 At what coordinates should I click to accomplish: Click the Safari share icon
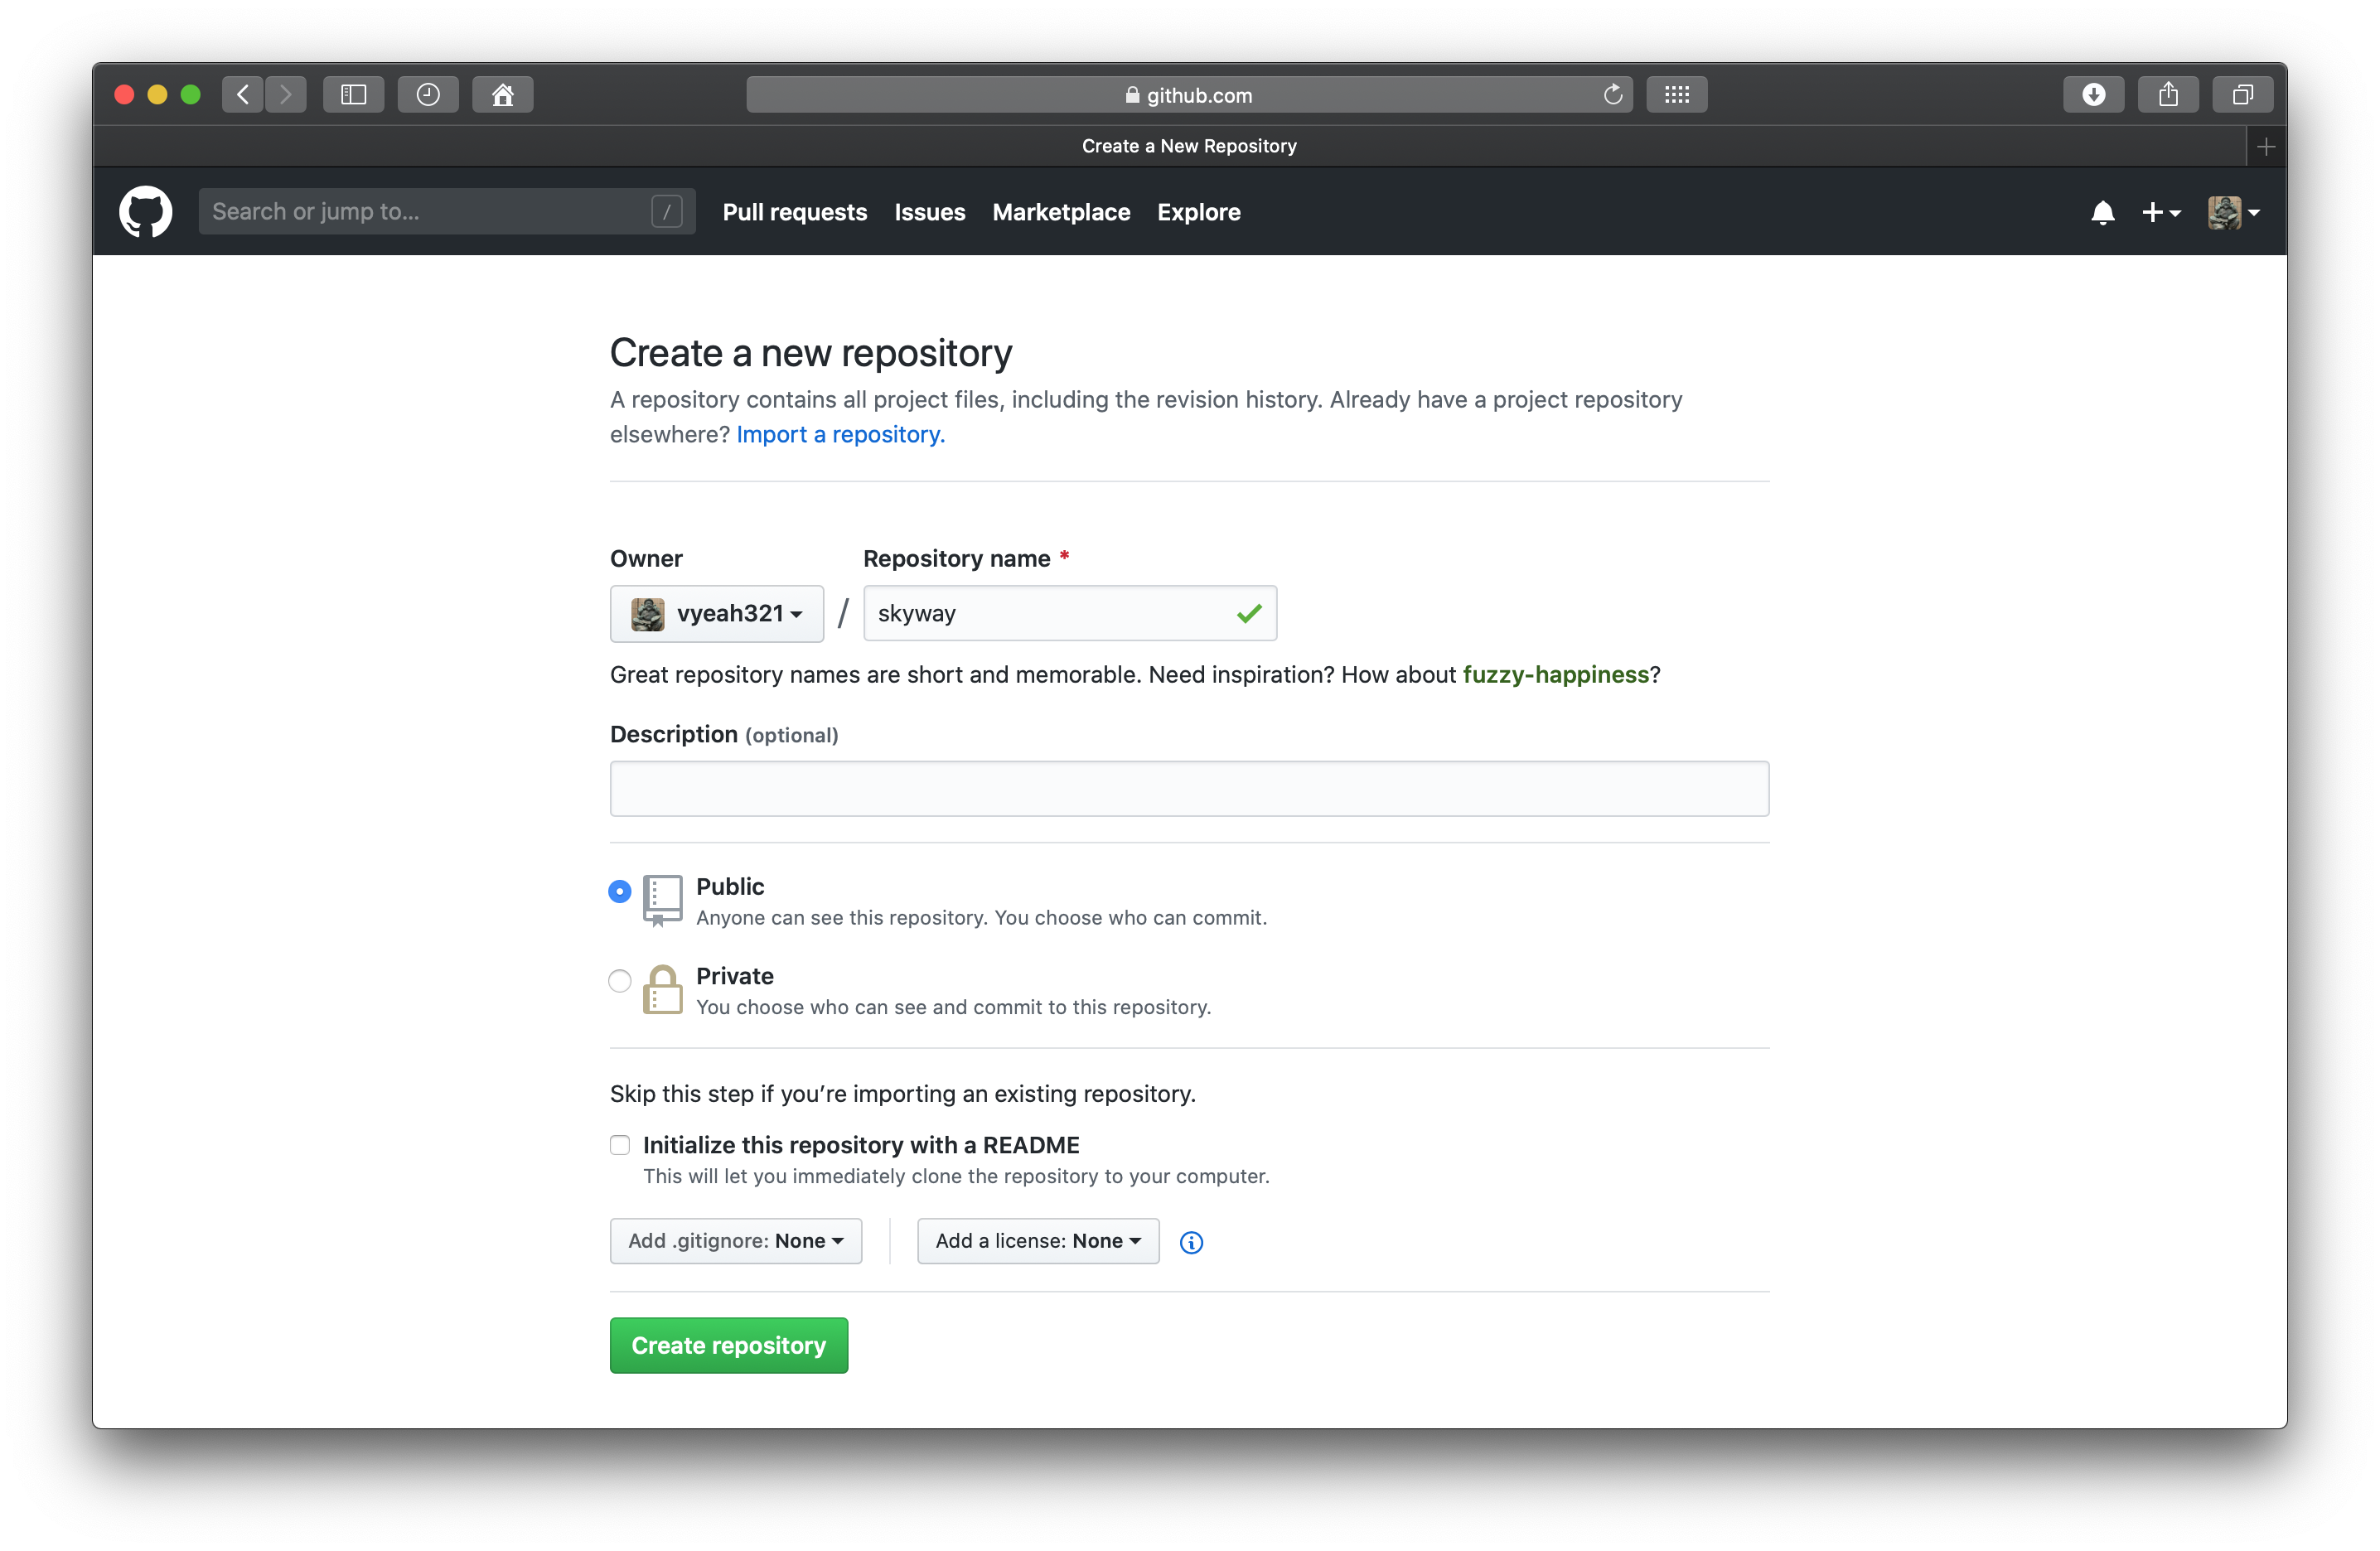click(2167, 95)
